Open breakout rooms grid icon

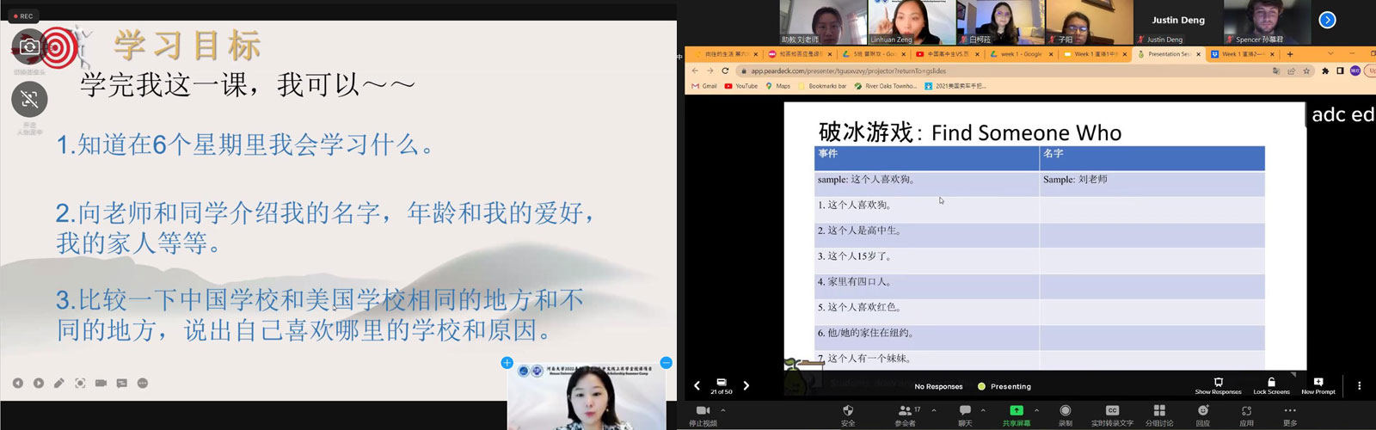point(1158,411)
